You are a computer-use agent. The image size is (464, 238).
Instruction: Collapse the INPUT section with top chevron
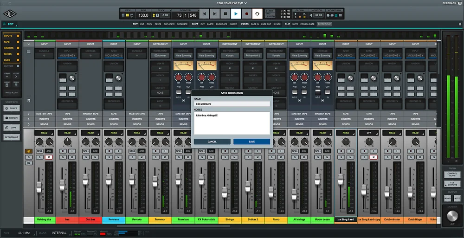coord(29,44)
